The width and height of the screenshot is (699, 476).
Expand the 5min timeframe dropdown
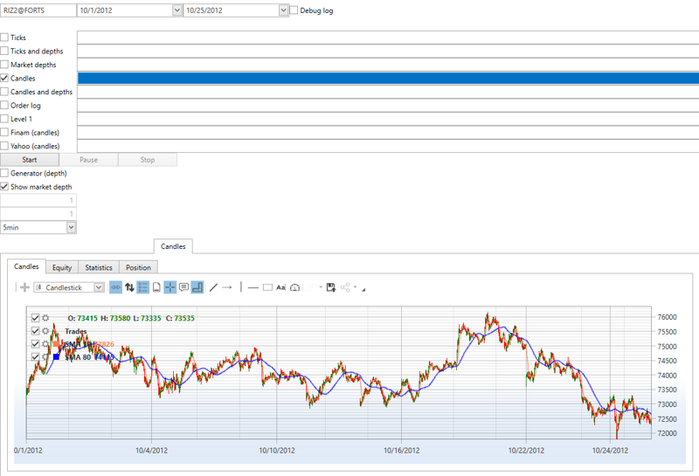71,227
